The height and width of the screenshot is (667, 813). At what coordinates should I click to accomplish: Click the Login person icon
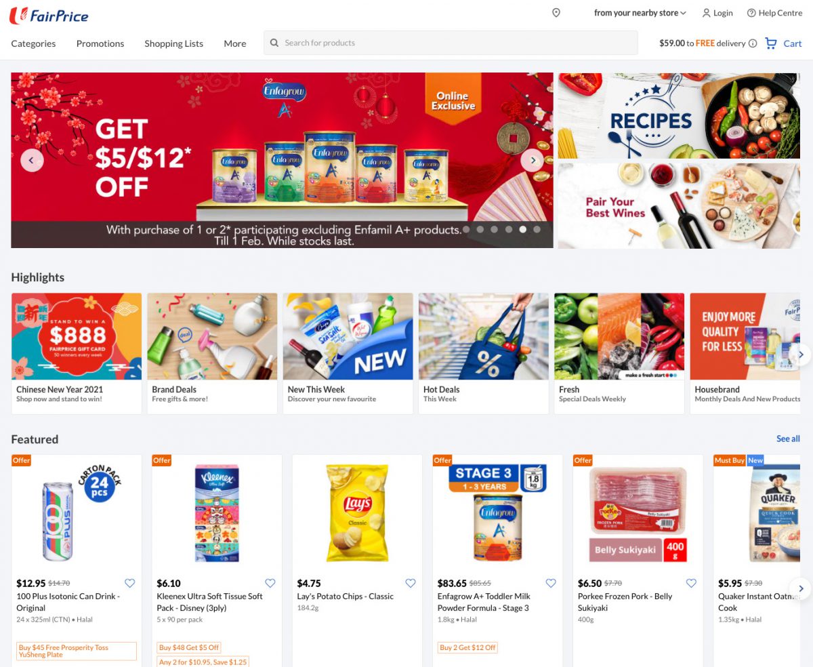pos(707,13)
